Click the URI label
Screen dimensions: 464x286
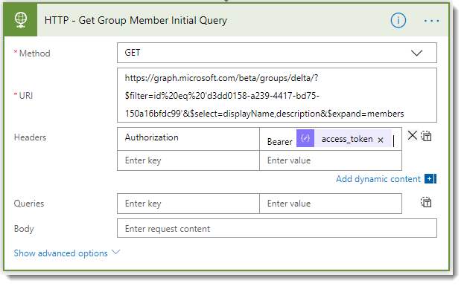(x=26, y=96)
